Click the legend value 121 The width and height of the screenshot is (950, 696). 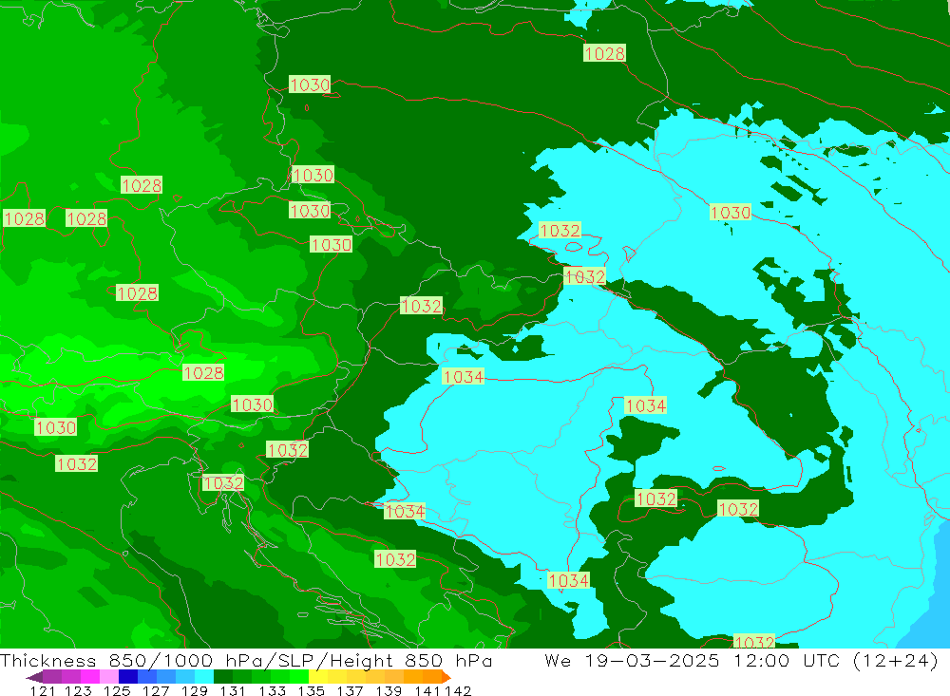pos(42,690)
